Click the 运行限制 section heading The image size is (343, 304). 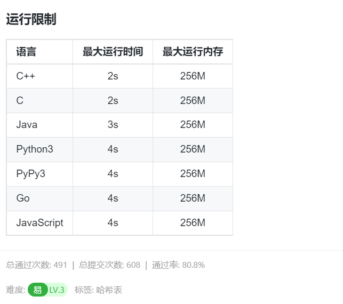pos(31,19)
